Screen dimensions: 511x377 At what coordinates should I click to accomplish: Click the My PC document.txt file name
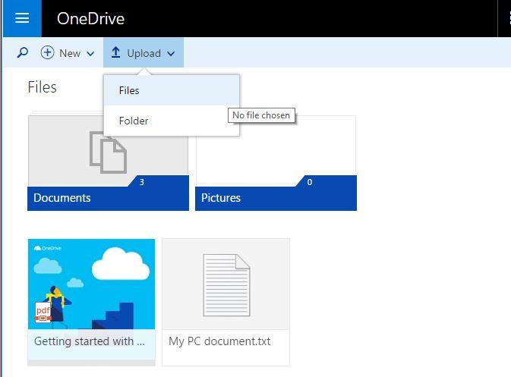tap(219, 341)
